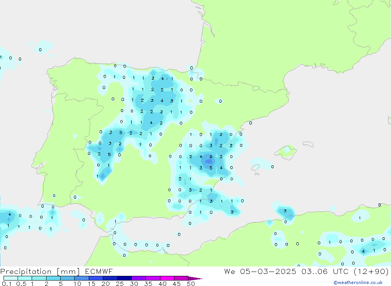This screenshot has height=286, width=391.
Task: Click the "Precipitation [mm]" title text
Action: (x=40, y=272)
